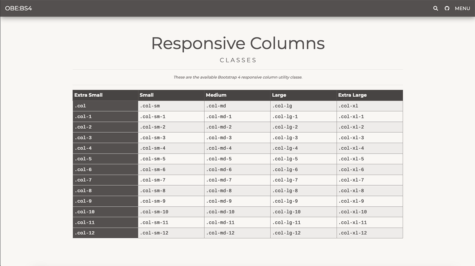Click the .col-sm-7 cell
The height and width of the screenshot is (266, 475).
[x=171, y=180]
